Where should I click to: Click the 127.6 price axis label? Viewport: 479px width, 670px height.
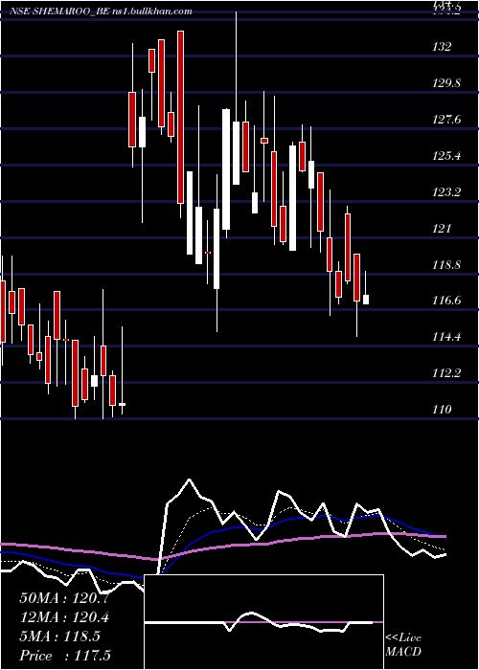[x=446, y=120]
